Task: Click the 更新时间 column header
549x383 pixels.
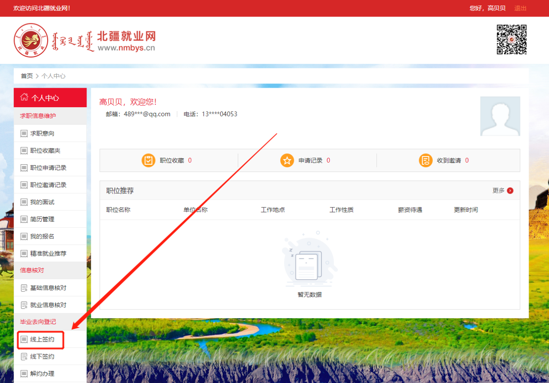Action: pos(466,210)
